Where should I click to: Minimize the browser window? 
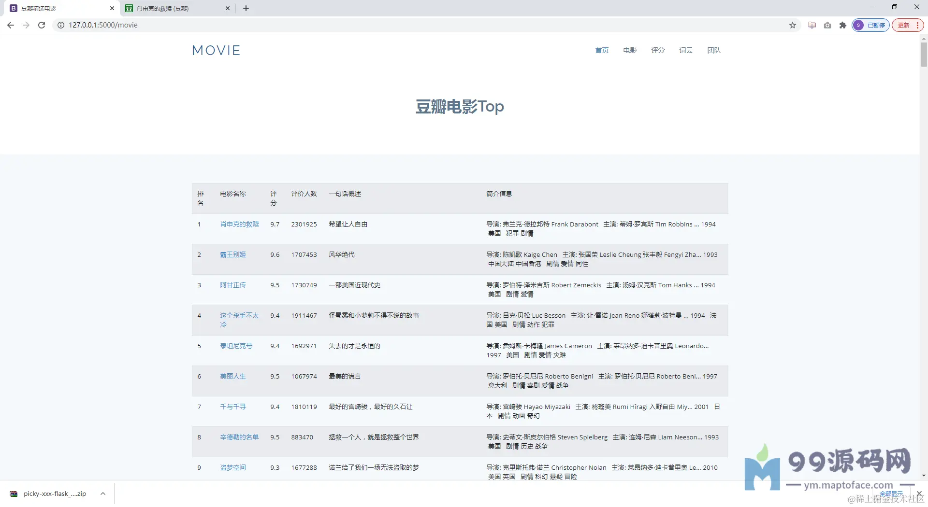(x=872, y=7)
